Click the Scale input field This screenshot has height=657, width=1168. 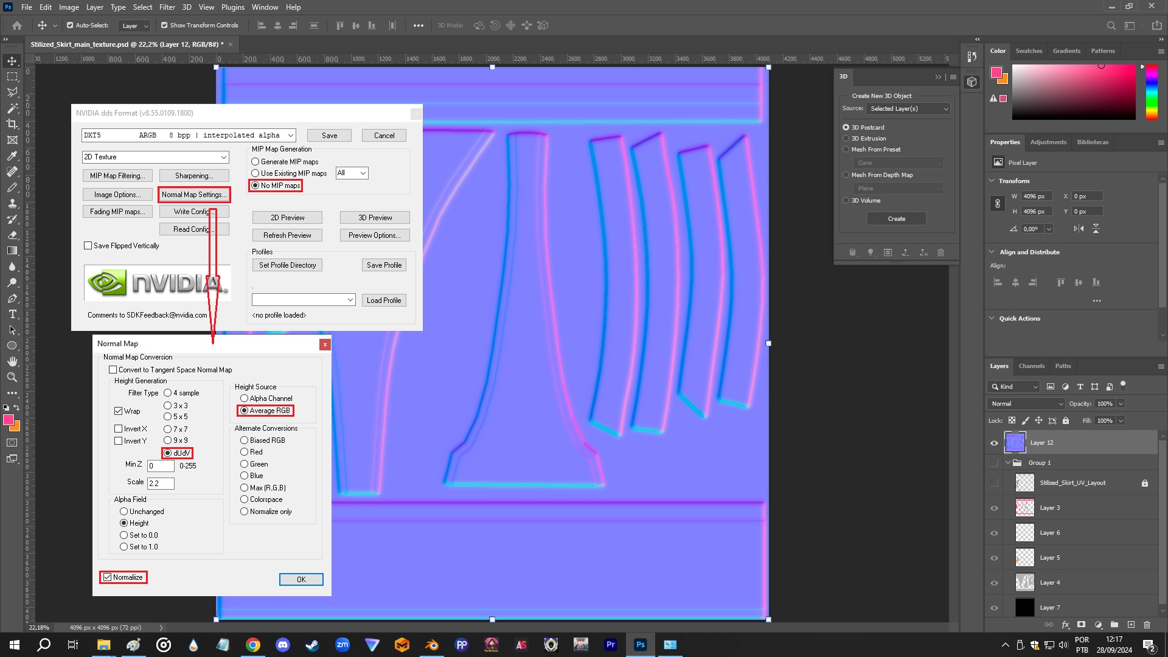pos(160,483)
